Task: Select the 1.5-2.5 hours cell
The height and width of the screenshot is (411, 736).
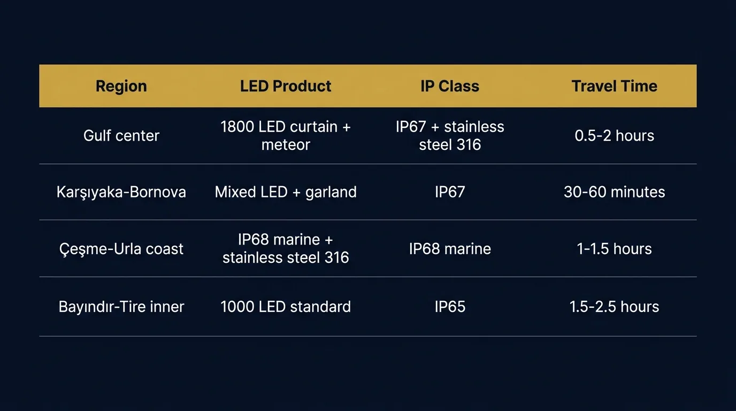Action: (614, 307)
